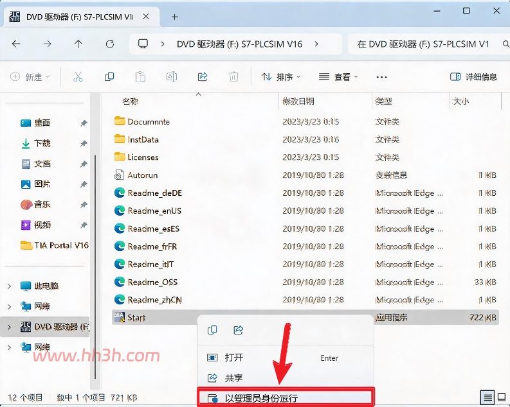The height and width of the screenshot is (407, 510).
Task: Open the 新建 dropdown
Action: coord(30,77)
